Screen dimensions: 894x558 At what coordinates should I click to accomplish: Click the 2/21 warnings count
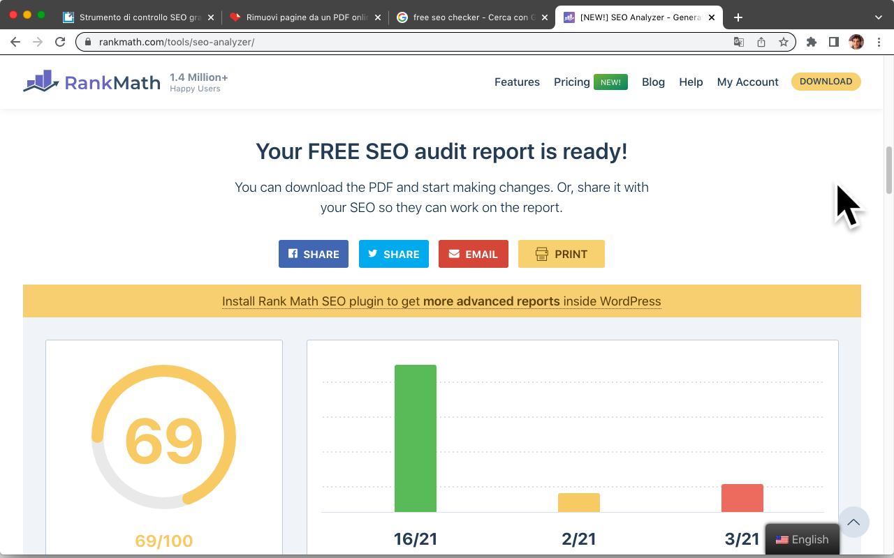[579, 538]
